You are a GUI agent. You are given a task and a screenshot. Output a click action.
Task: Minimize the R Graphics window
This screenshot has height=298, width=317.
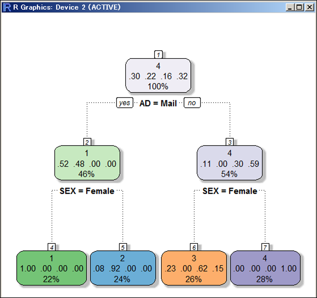pyautogui.click(x=292, y=7)
